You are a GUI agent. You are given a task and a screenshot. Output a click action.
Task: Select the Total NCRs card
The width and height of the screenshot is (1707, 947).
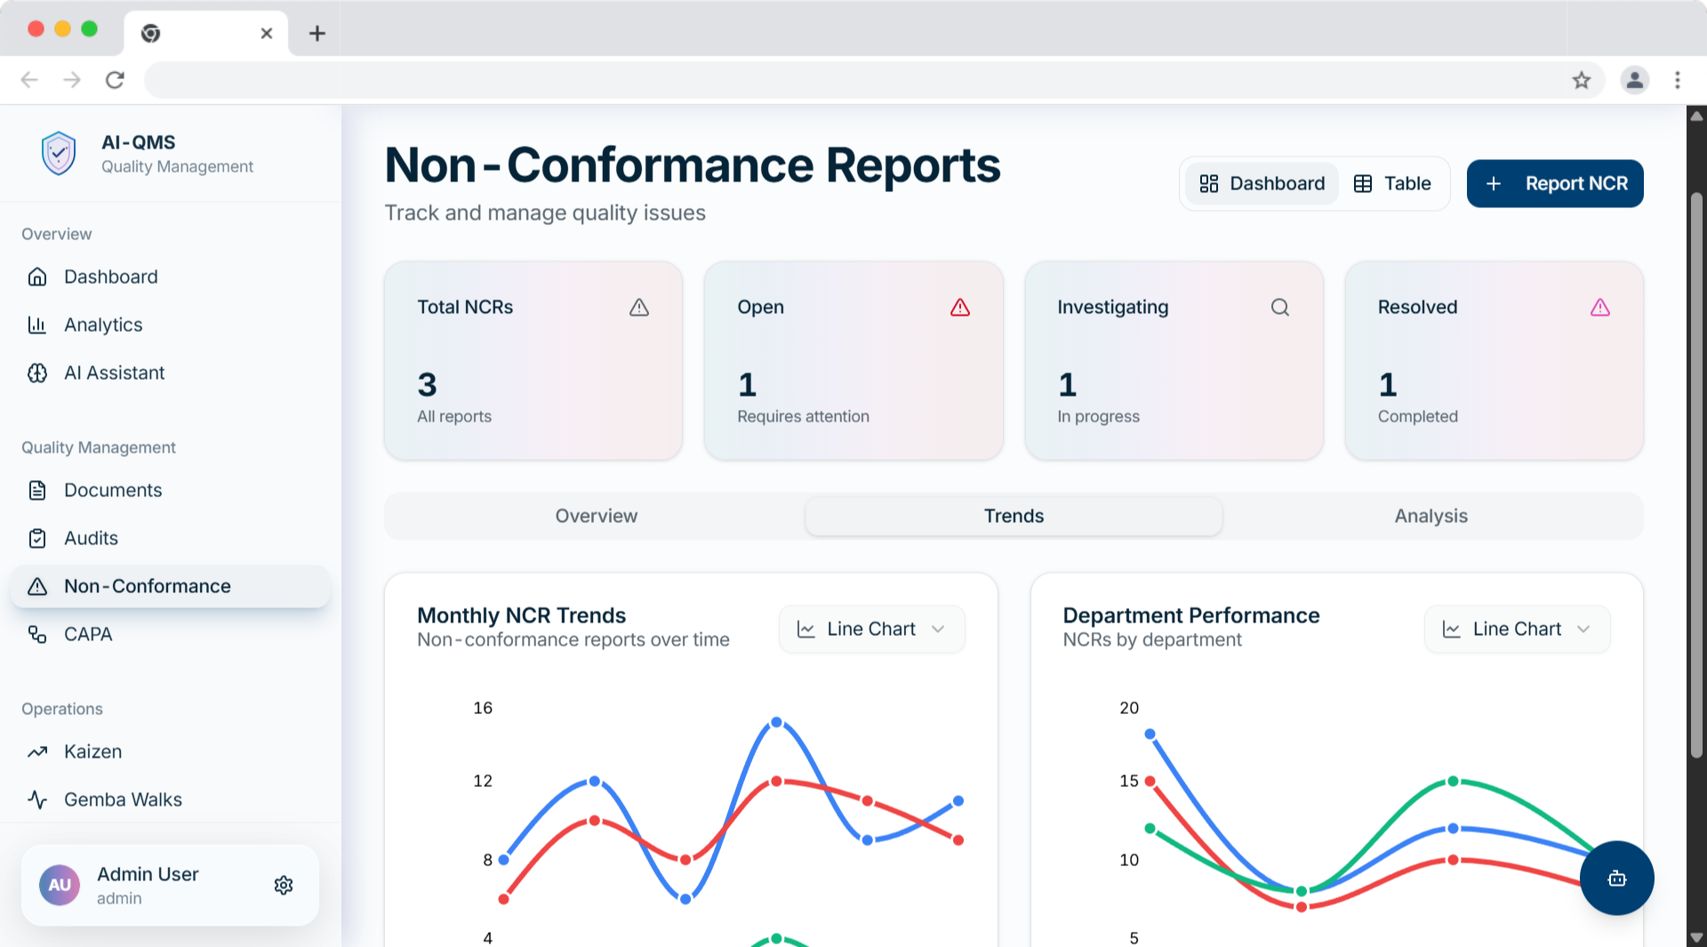point(533,360)
